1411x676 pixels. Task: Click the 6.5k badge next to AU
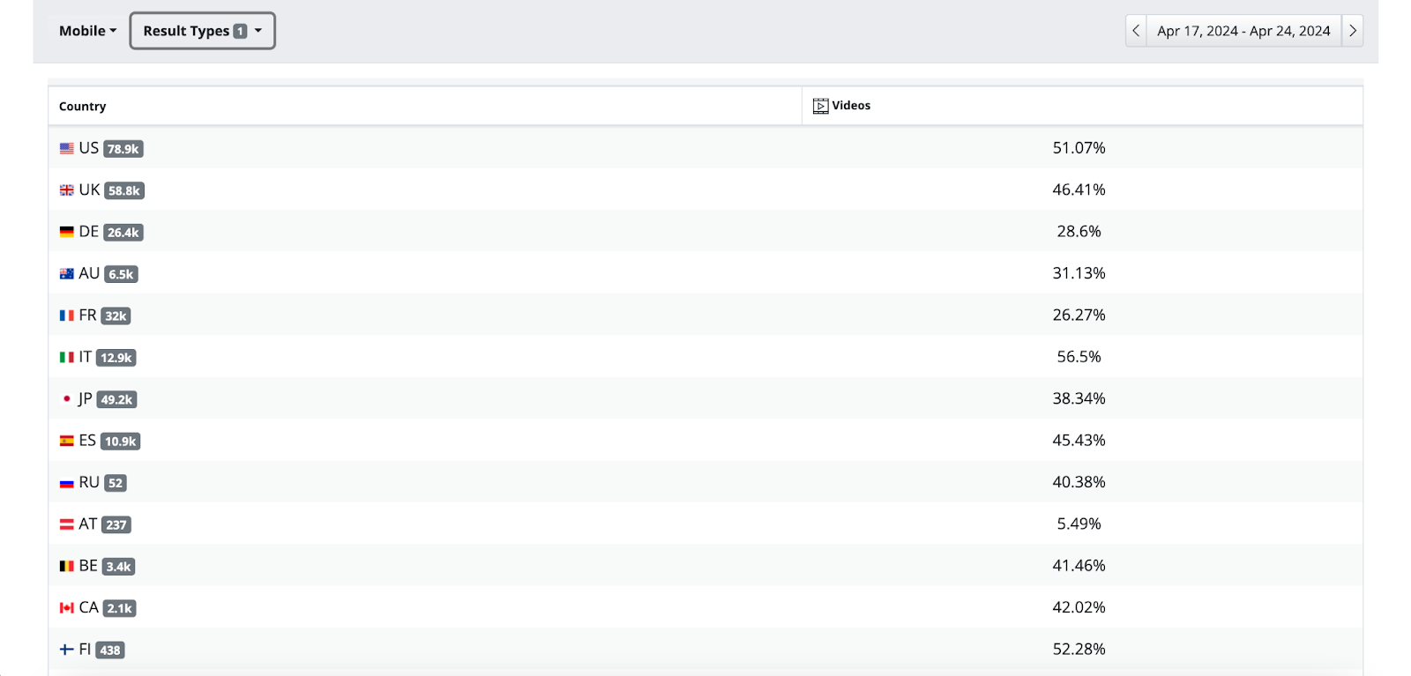(x=122, y=274)
